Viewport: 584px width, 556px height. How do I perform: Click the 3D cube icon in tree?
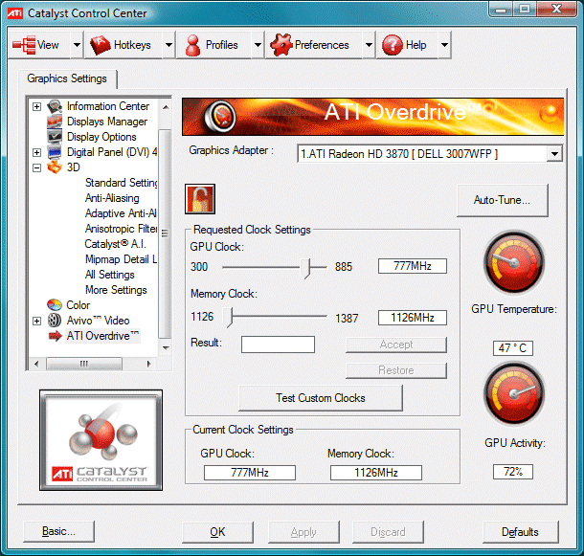pos(55,167)
